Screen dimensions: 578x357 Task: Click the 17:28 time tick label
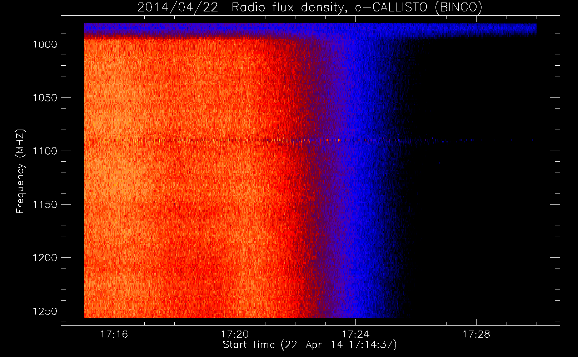click(x=476, y=335)
